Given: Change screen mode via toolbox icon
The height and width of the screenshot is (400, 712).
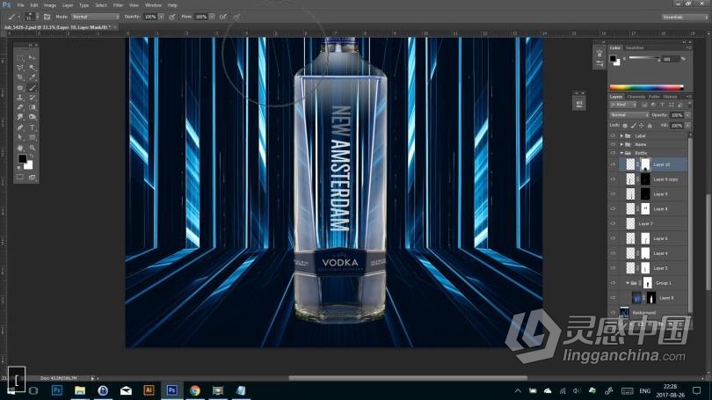Looking at the screenshot, I should (x=32, y=178).
